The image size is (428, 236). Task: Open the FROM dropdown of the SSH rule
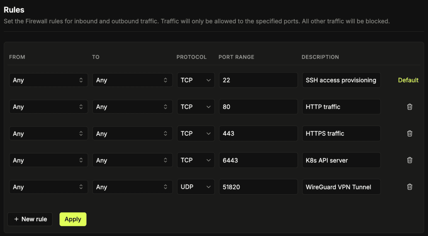48,80
